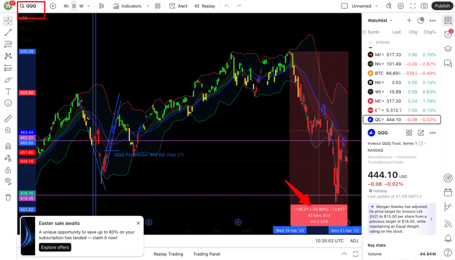Viewport: 455px width, 260px height.
Task: Open the notifications bell
Action: click(448, 238)
